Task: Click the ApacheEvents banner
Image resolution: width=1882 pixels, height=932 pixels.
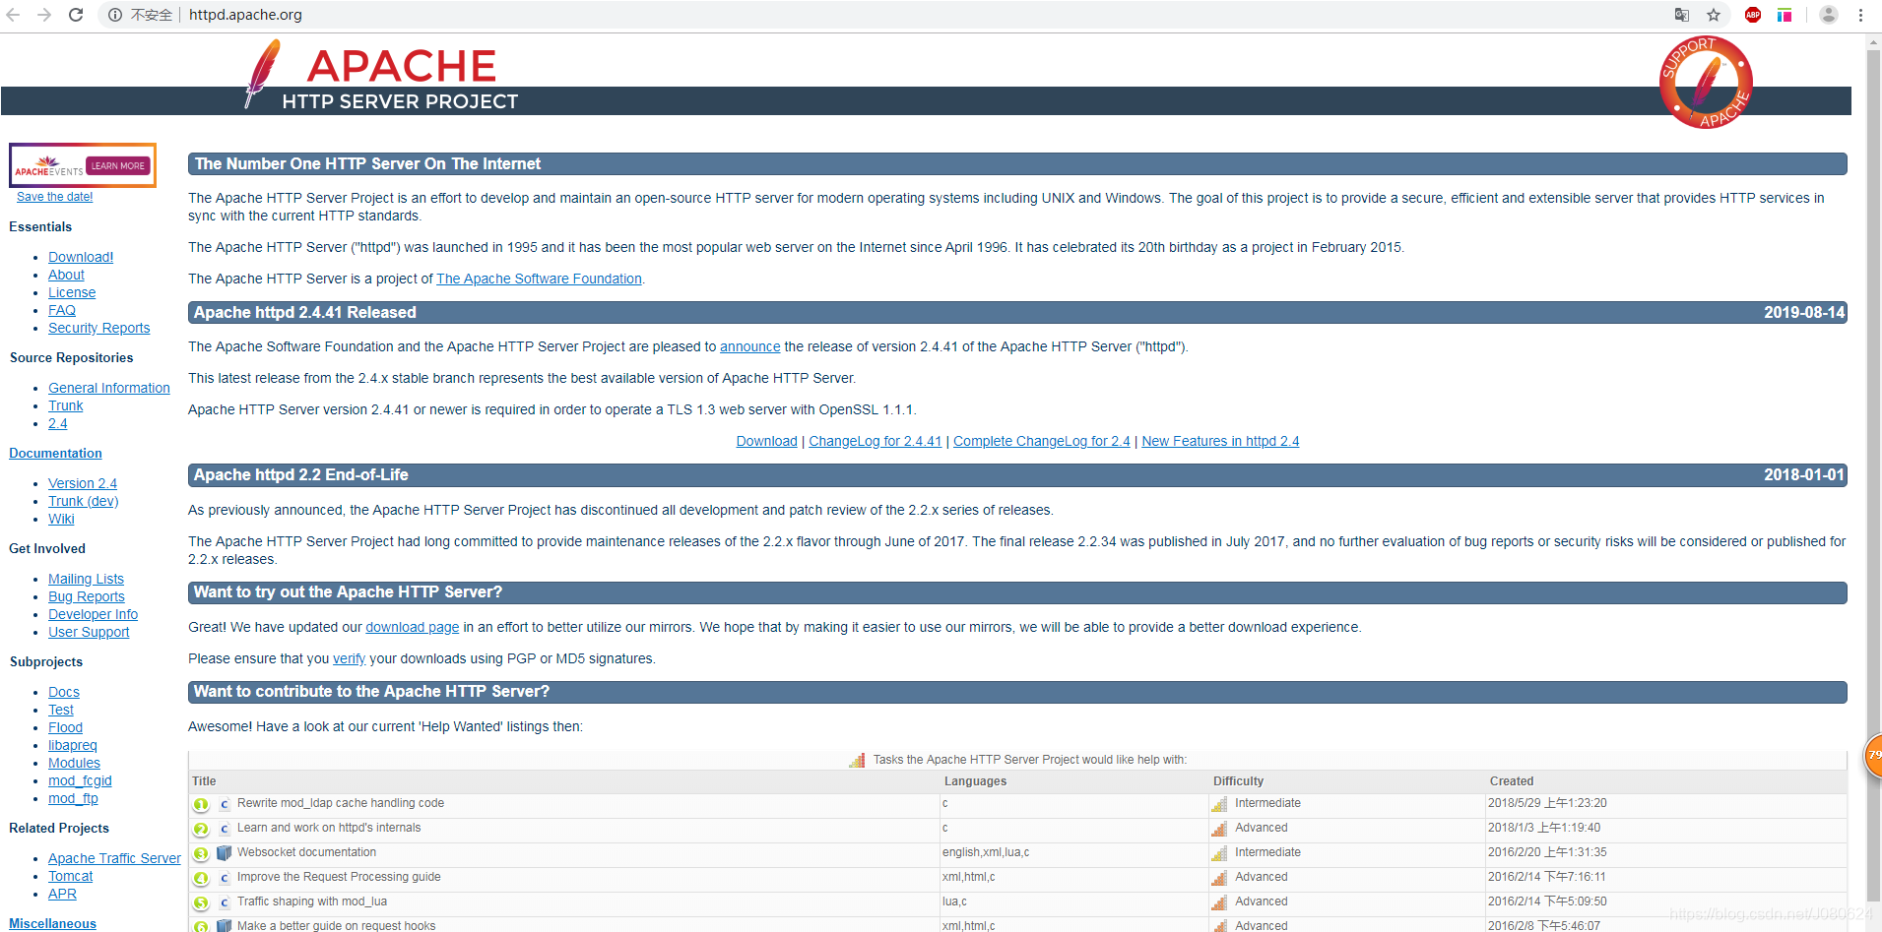Action: pyautogui.click(x=82, y=164)
